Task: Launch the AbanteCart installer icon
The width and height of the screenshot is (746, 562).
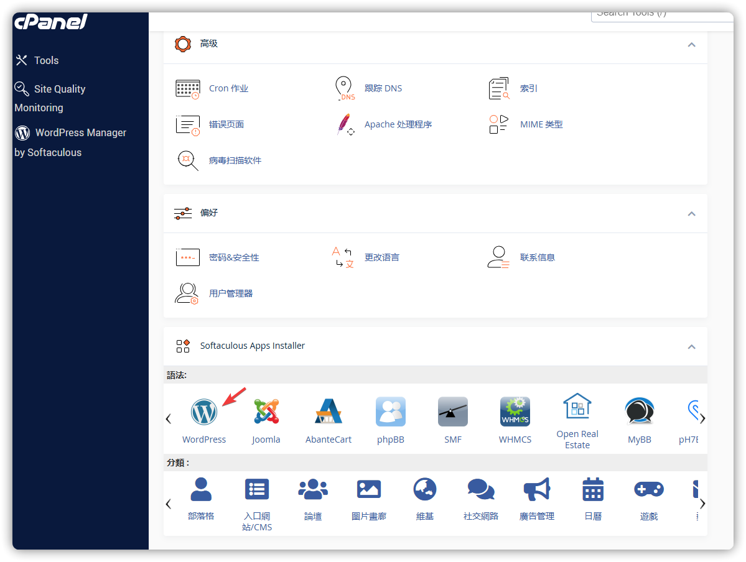Action: 329,412
